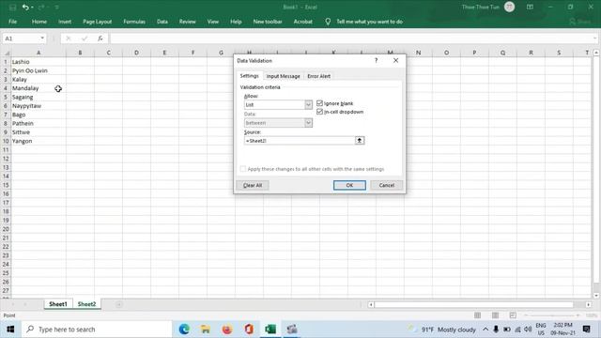Click the Source range collapse arrow icon
This screenshot has width=601, height=338.
click(360, 141)
